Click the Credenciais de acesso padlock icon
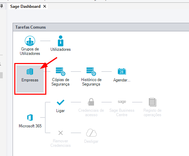 click(91, 102)
